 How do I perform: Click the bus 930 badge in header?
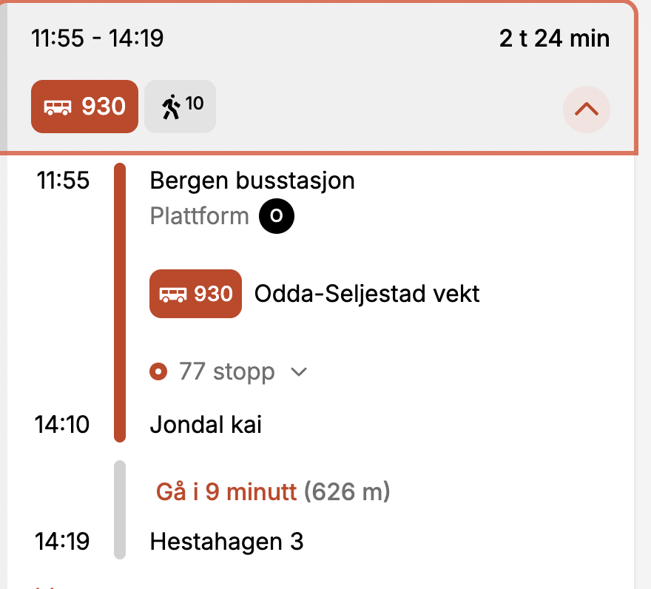point(84,107)
